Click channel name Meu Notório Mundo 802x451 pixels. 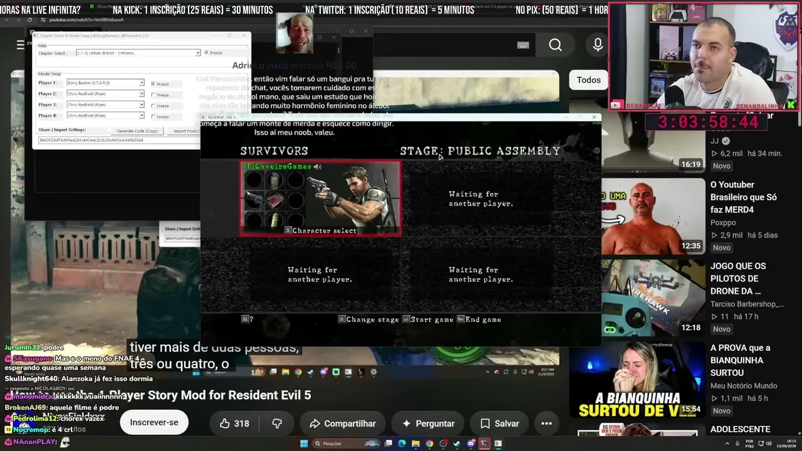(744, 386)
